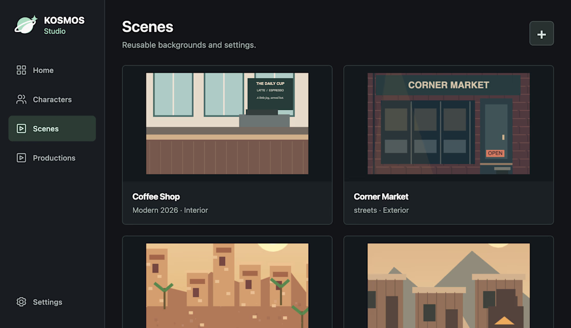
Task: Click the Scenes play-square icon
Action: coord(21,129)
